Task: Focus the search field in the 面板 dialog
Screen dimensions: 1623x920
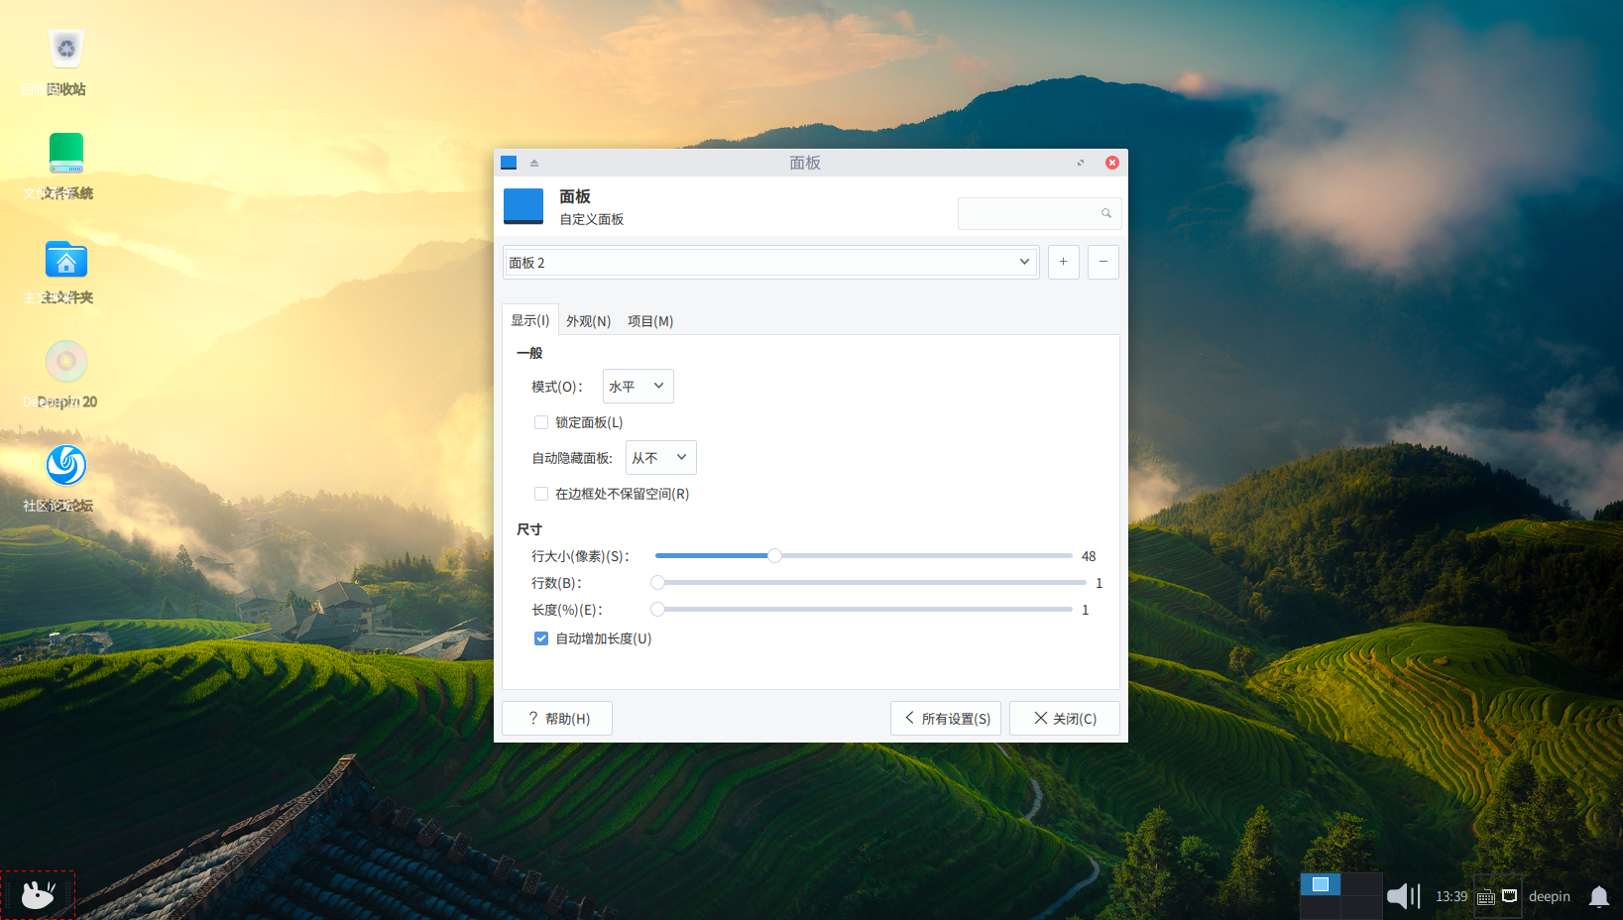Action: pos(1039,213)
